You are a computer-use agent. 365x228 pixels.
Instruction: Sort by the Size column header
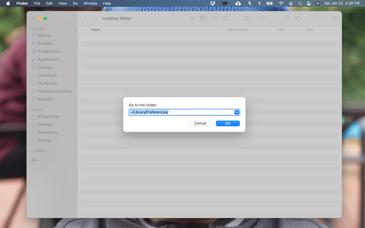point(282,30)
